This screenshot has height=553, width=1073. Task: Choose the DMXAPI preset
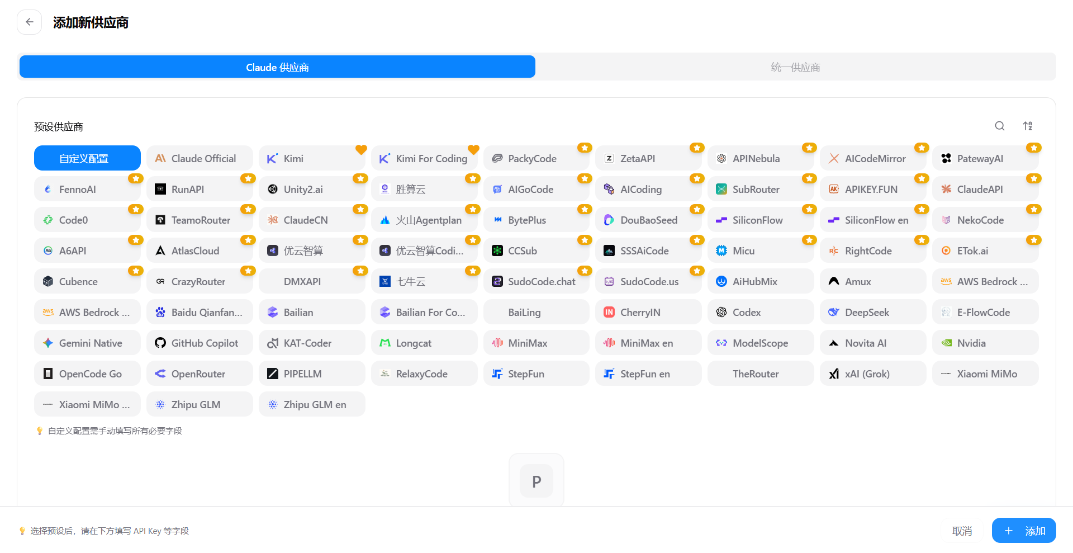click(x=312, y=281)
